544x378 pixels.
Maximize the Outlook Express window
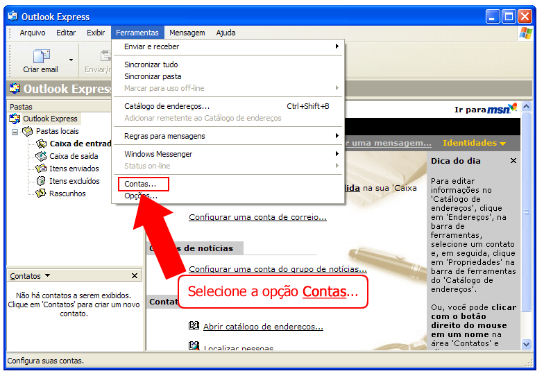click(509, 17)
